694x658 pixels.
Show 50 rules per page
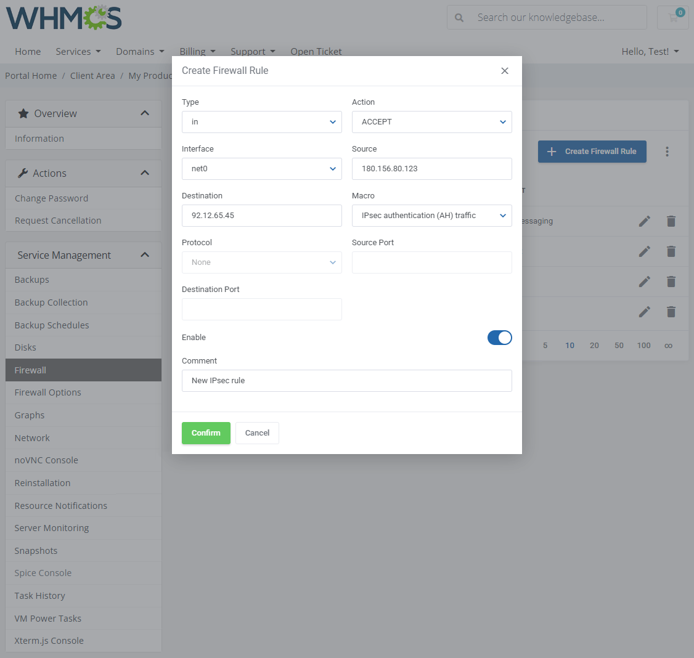(x=619, y=346)
